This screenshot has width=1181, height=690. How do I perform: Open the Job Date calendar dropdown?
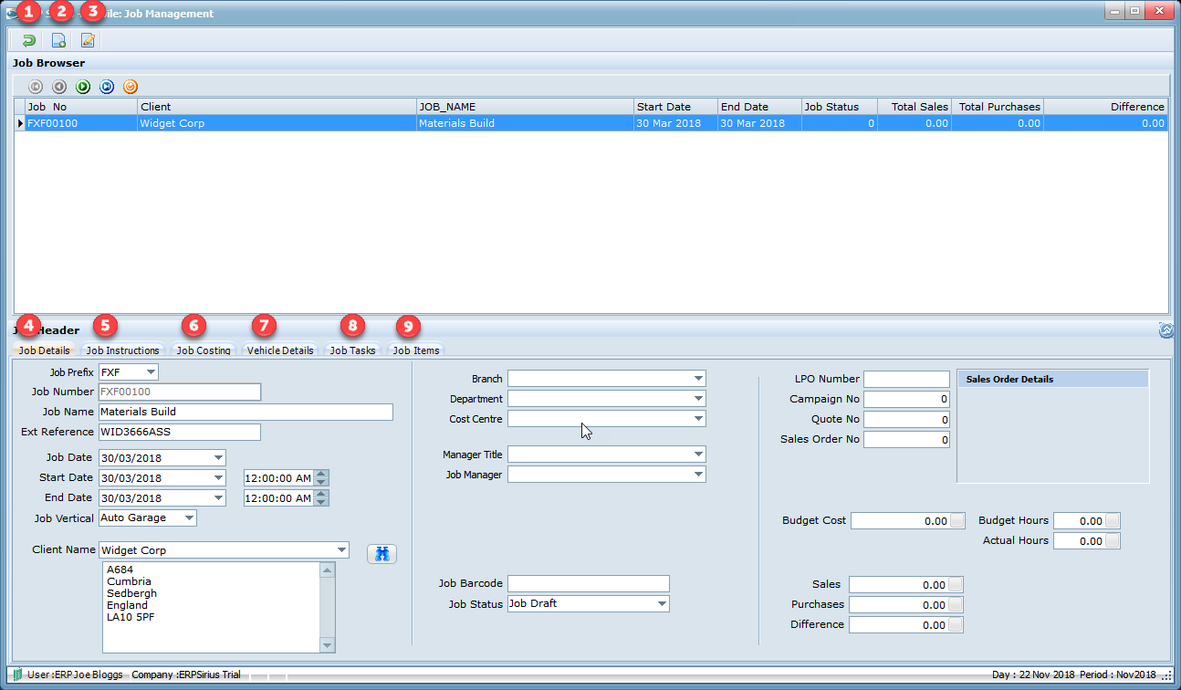218,457
